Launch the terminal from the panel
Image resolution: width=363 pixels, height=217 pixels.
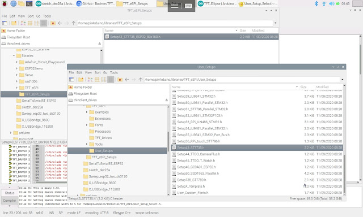[29, 3]
